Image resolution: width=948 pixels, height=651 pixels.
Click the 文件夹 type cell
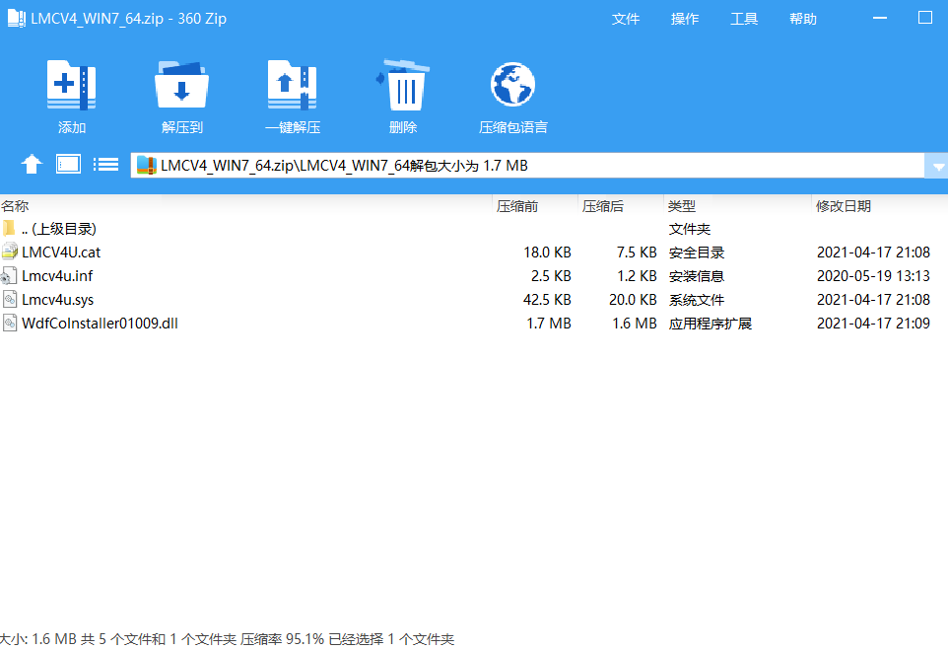[x=689, y=229]
